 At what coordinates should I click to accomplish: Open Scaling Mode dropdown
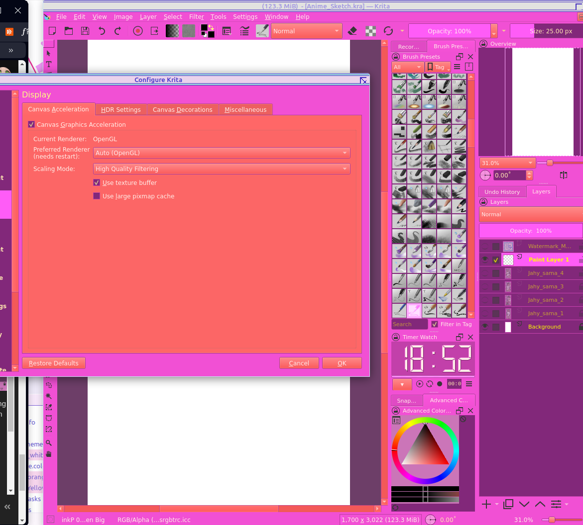pyautogui.click(x=222, y=169)
